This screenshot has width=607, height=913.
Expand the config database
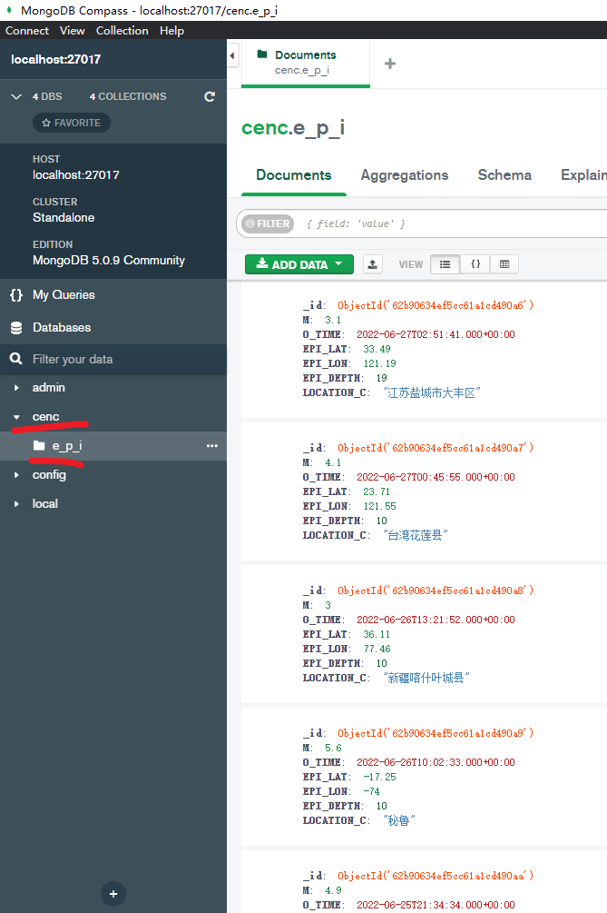16,475
